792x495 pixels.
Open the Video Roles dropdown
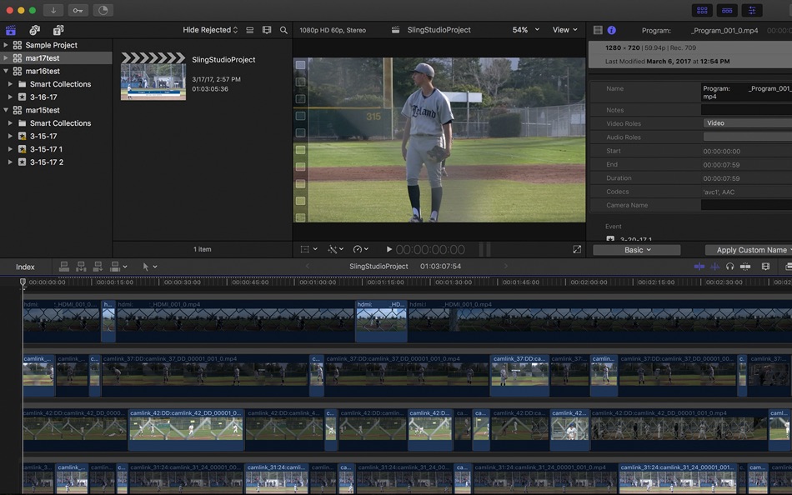(747, 123)
